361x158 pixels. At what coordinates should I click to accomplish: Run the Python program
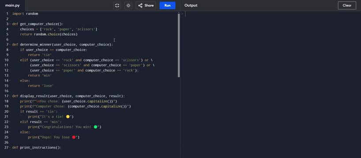click(x=167, y=6)
